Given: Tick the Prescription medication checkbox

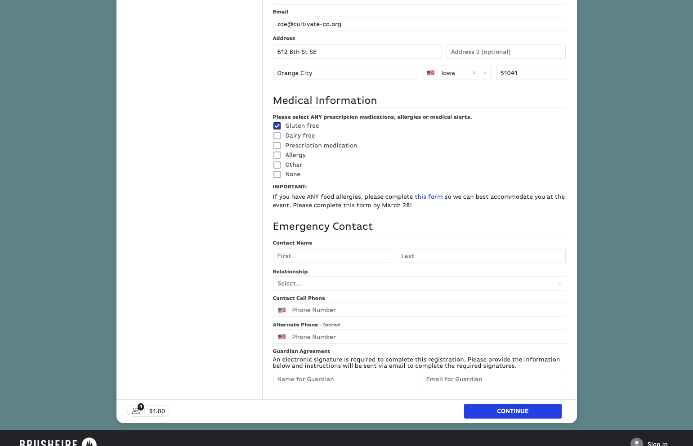Looking at the screenshot, I should coord(277,146).
